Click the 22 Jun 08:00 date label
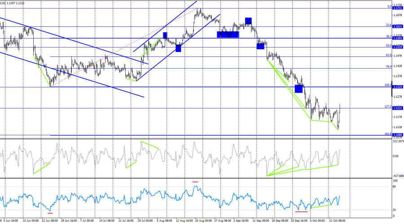Screen dimensions: 404x224 tap(50, 221)
